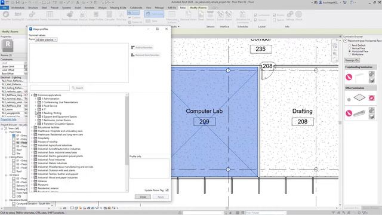Click Add to favorites icon in dialog
The image size is (382, 215).
(133, 47)
